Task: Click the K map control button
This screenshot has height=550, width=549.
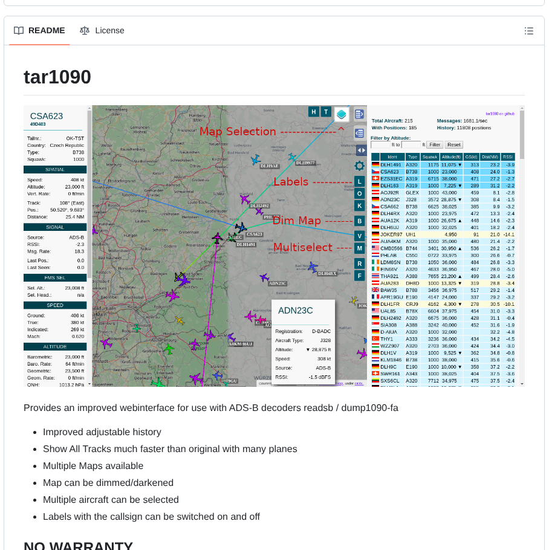Action: click(359, 207)
